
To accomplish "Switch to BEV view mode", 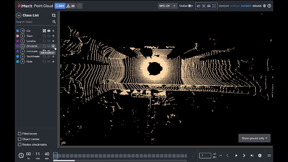I will 60,6.
